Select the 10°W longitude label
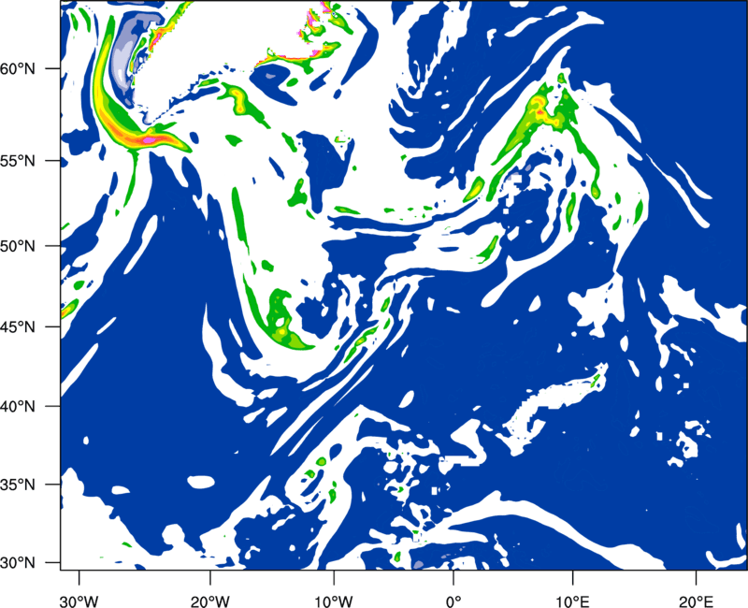Viewport: 748px width, 608px height. pyautogui.click(x=333, y=598)
